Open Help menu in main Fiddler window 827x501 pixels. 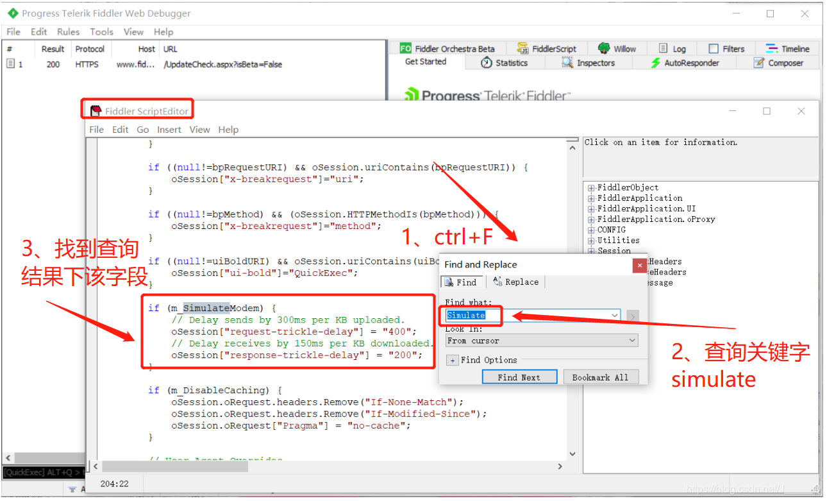coord(163,31)
